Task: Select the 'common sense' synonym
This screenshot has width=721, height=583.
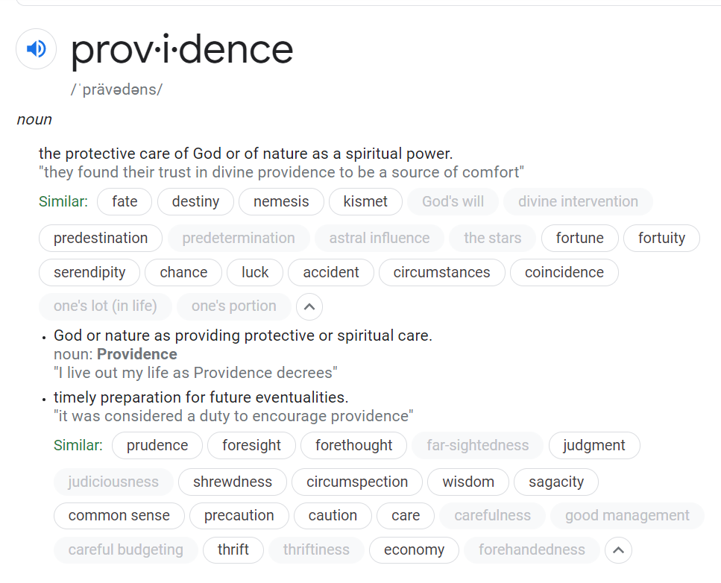Action: pos(119,516)
